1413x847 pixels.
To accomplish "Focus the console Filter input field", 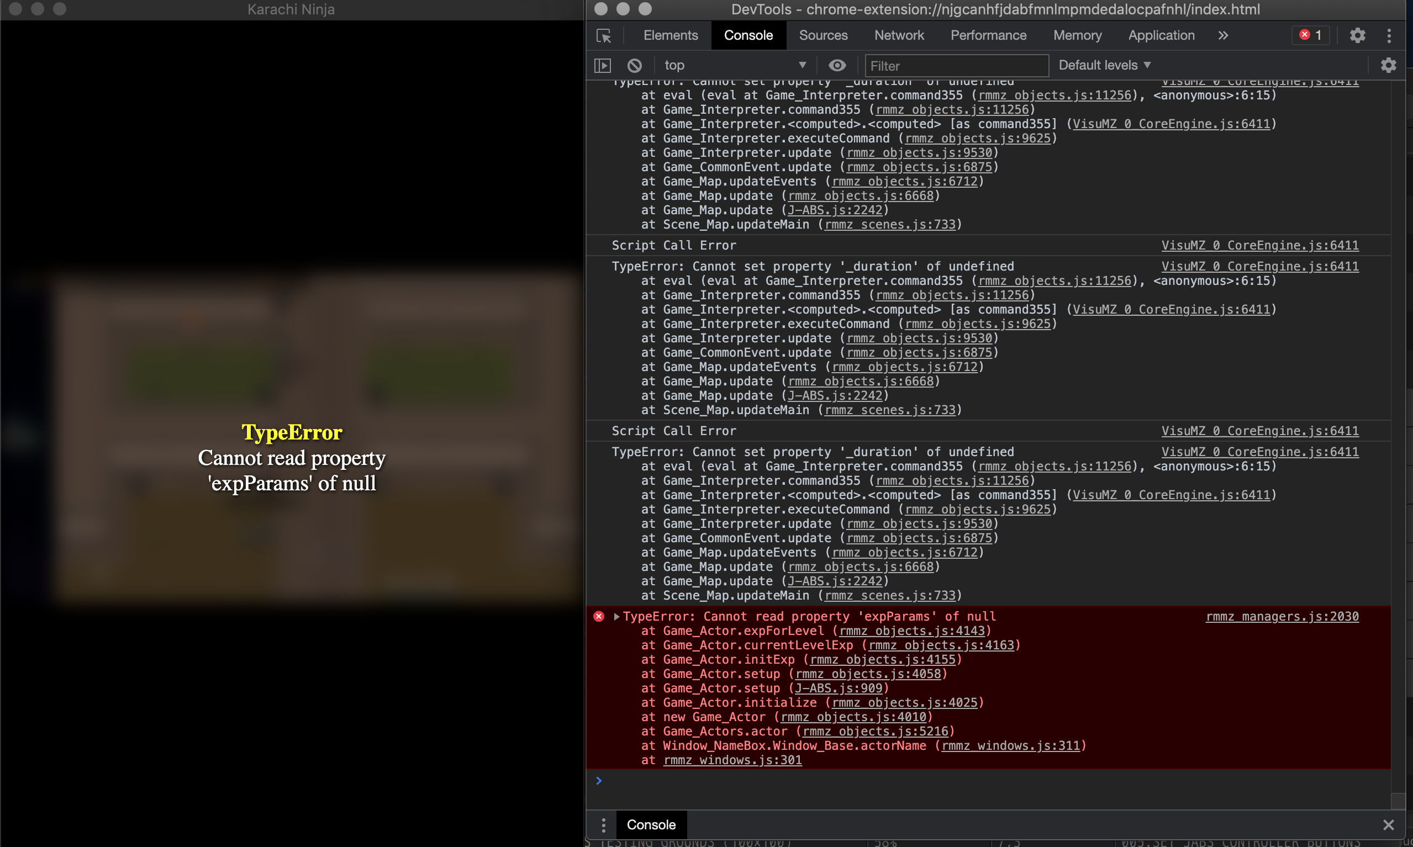I will point(957,66).
